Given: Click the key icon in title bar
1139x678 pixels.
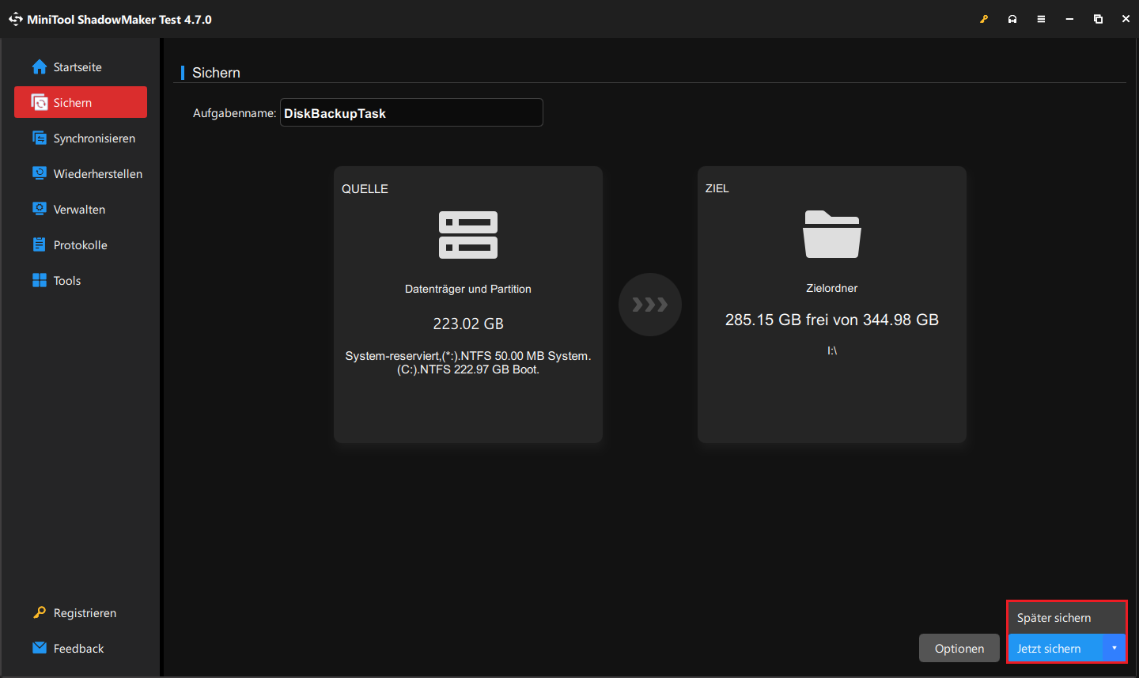Looking at the screenshot, I should 984,19.
